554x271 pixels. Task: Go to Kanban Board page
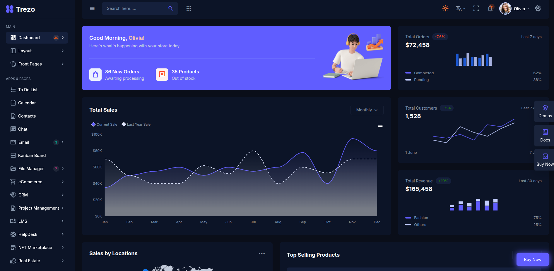click(x=32, y=156)
